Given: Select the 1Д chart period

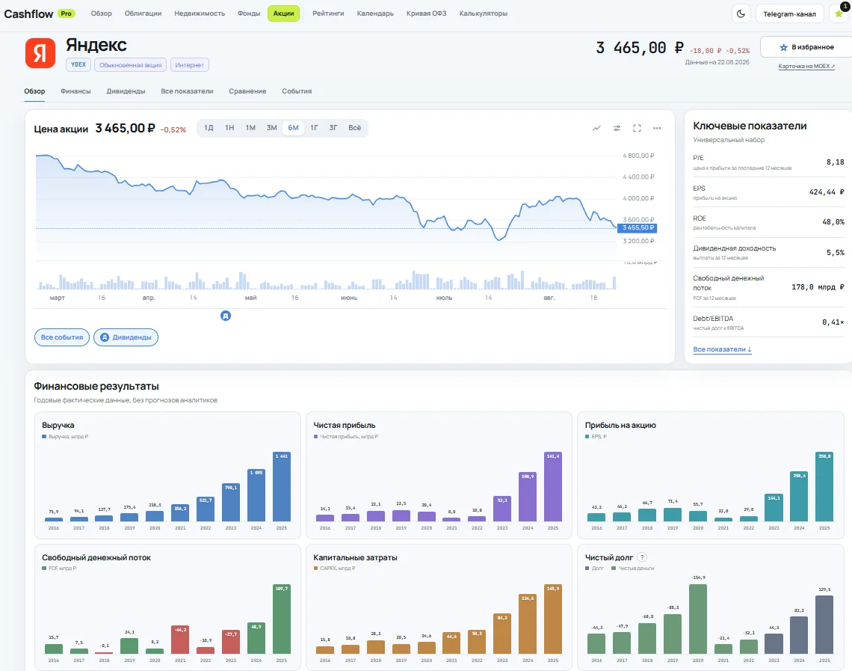Looking at the screenshot, I should tap(209, 128).
